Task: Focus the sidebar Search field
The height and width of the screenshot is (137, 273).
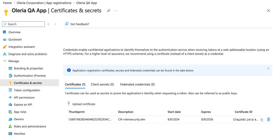Action: coord(23,24)
